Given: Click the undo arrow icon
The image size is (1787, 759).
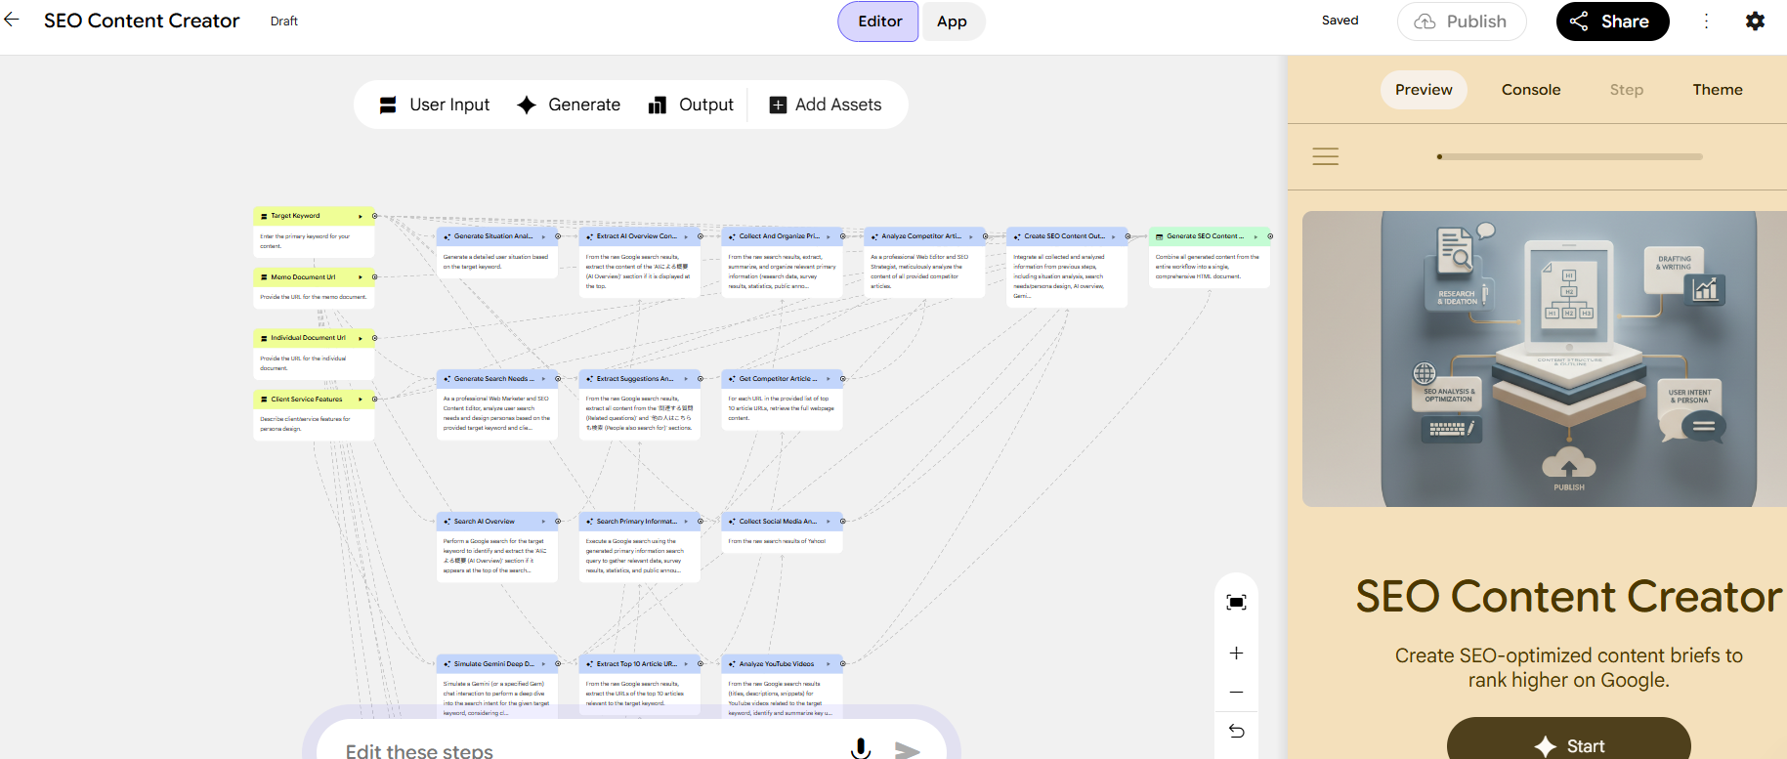Looking at the screenshot, I should (x=1236, y=731).
